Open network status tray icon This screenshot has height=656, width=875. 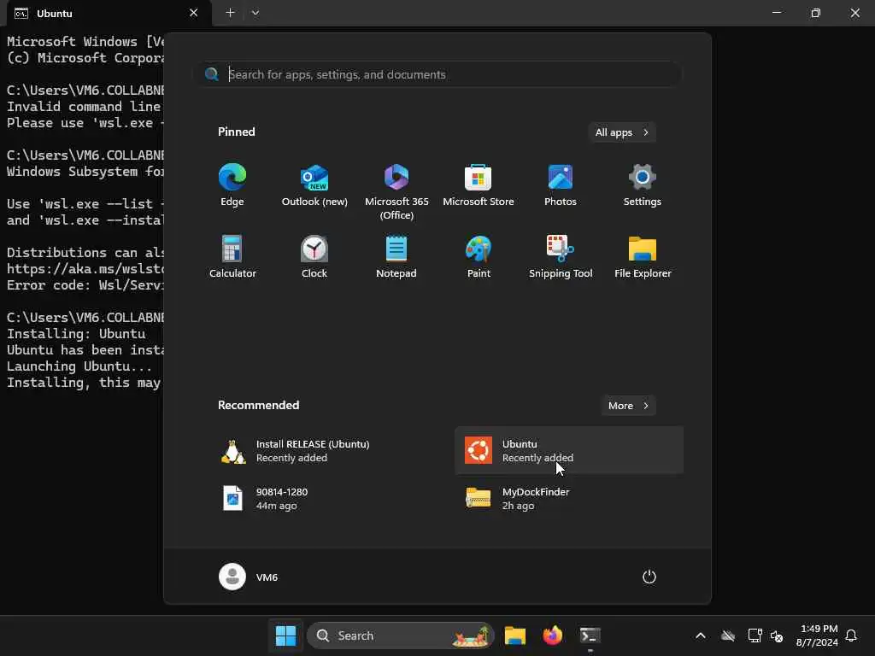(755, 635)
